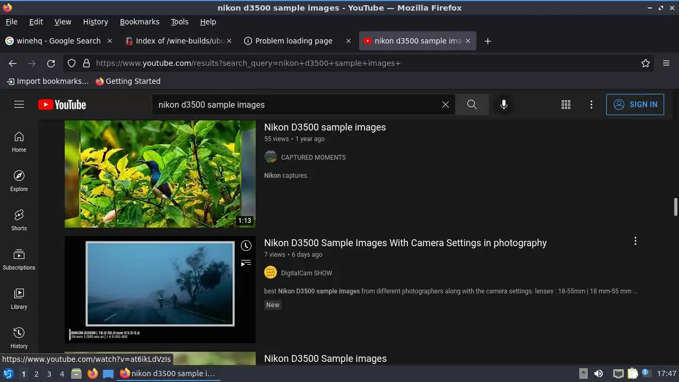Open DigitalCam SHOW channel name

307,273
